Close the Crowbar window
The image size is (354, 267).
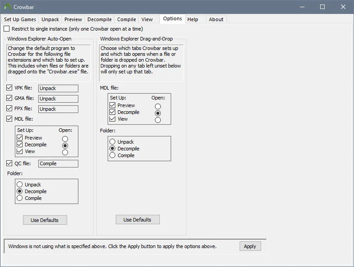343,7
